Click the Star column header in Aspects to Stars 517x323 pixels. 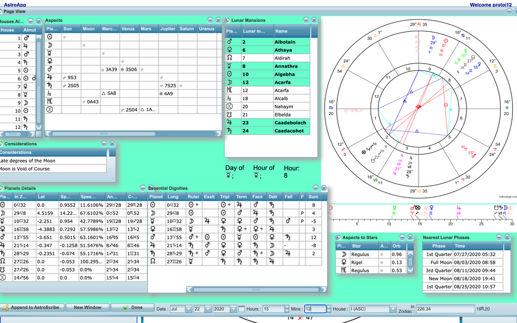coord(364,246)
